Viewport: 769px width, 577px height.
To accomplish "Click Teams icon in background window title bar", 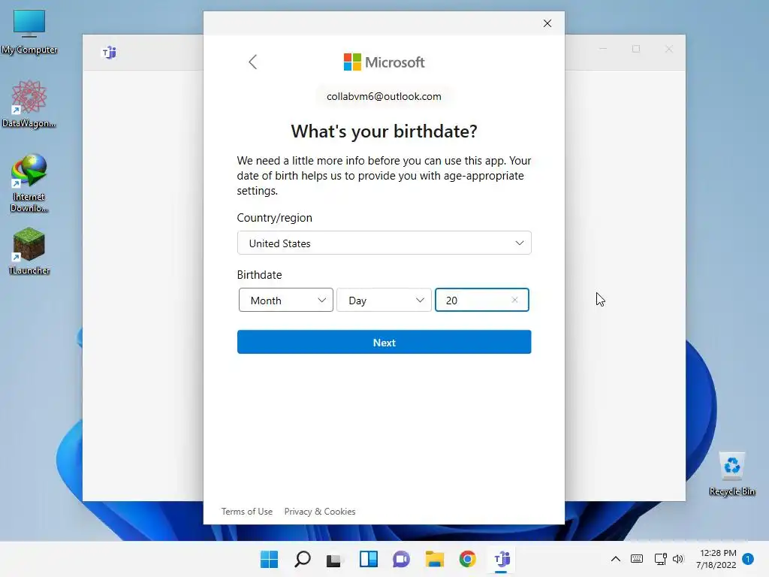I will click(x=109, y=52).
